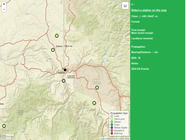Select the station marker in Nez Perce Reservation
This screenshot has height=140, width=186.
[x=97, y=87]
